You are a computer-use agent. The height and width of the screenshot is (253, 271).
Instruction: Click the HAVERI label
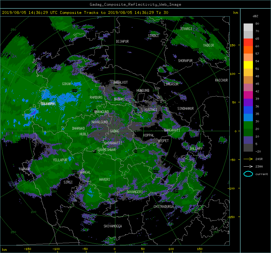click(104, 180)
